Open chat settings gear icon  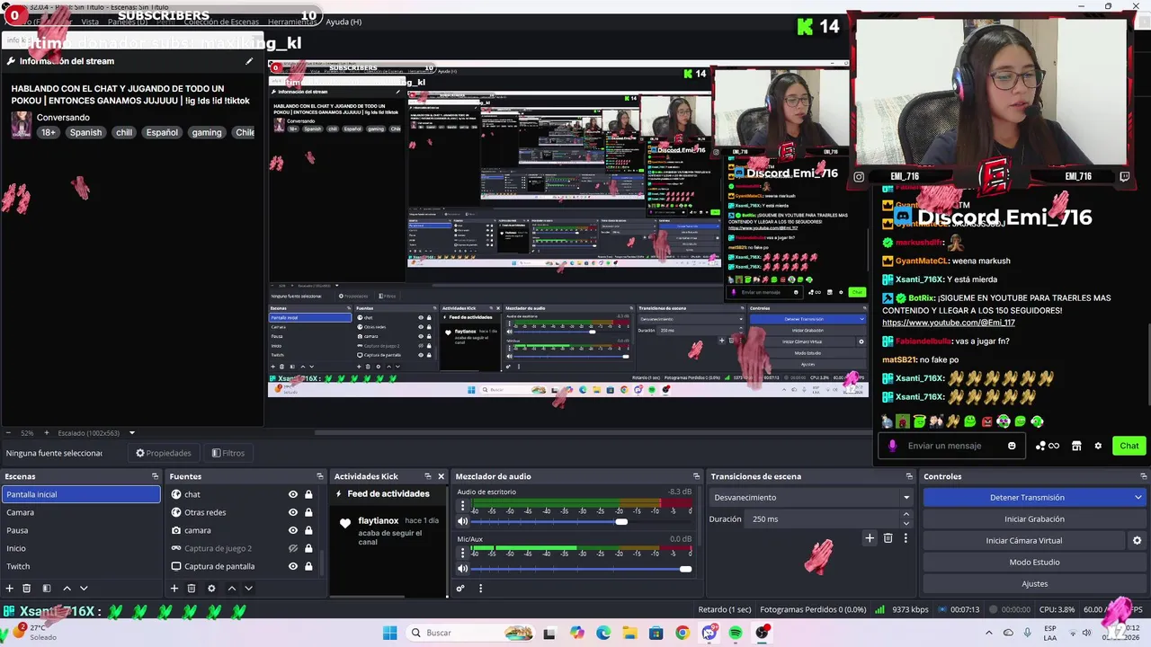[x=1098, y=446]
